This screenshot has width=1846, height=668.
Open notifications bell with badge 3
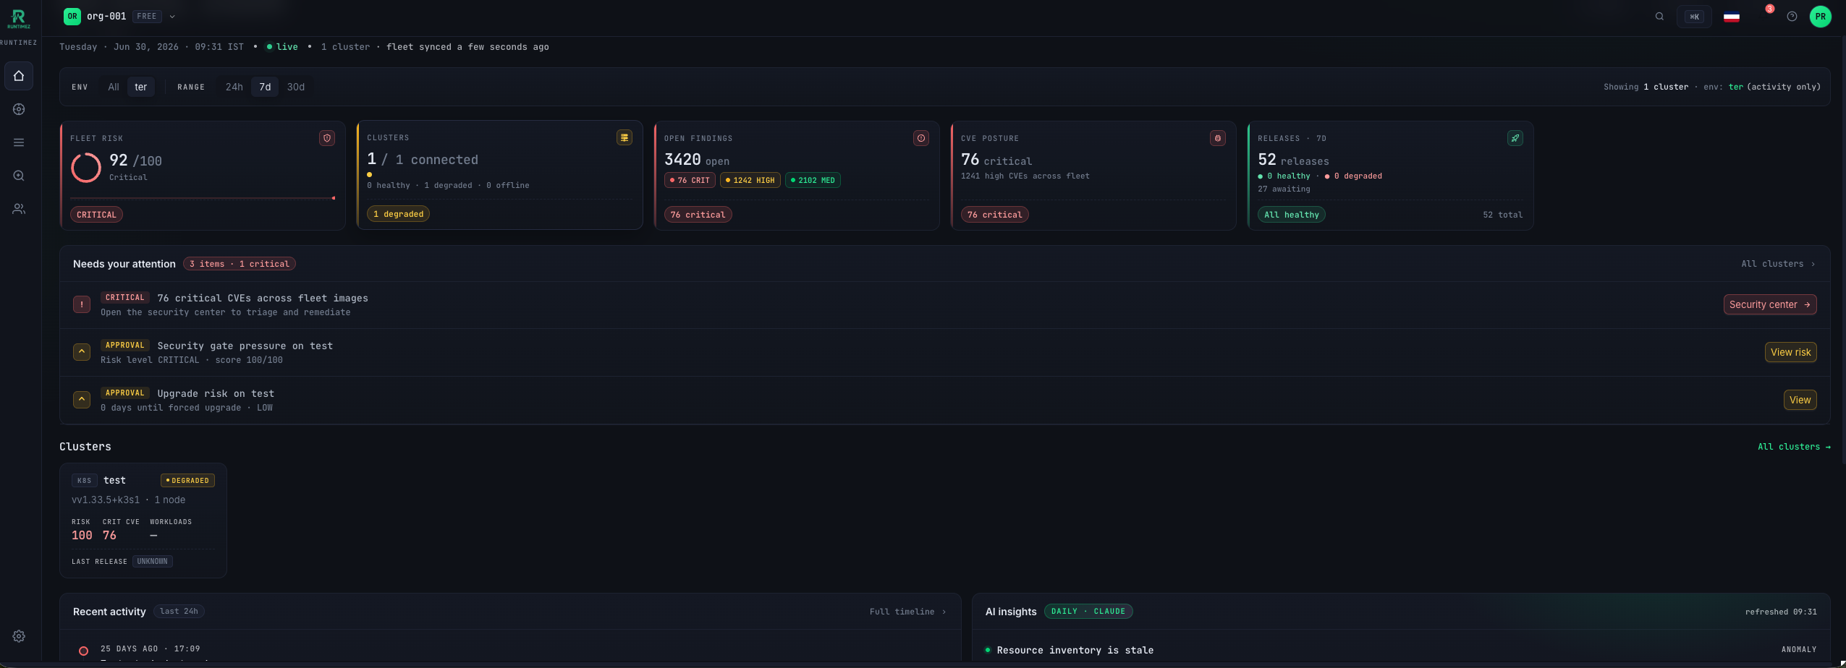click(x=1763, y=16)
